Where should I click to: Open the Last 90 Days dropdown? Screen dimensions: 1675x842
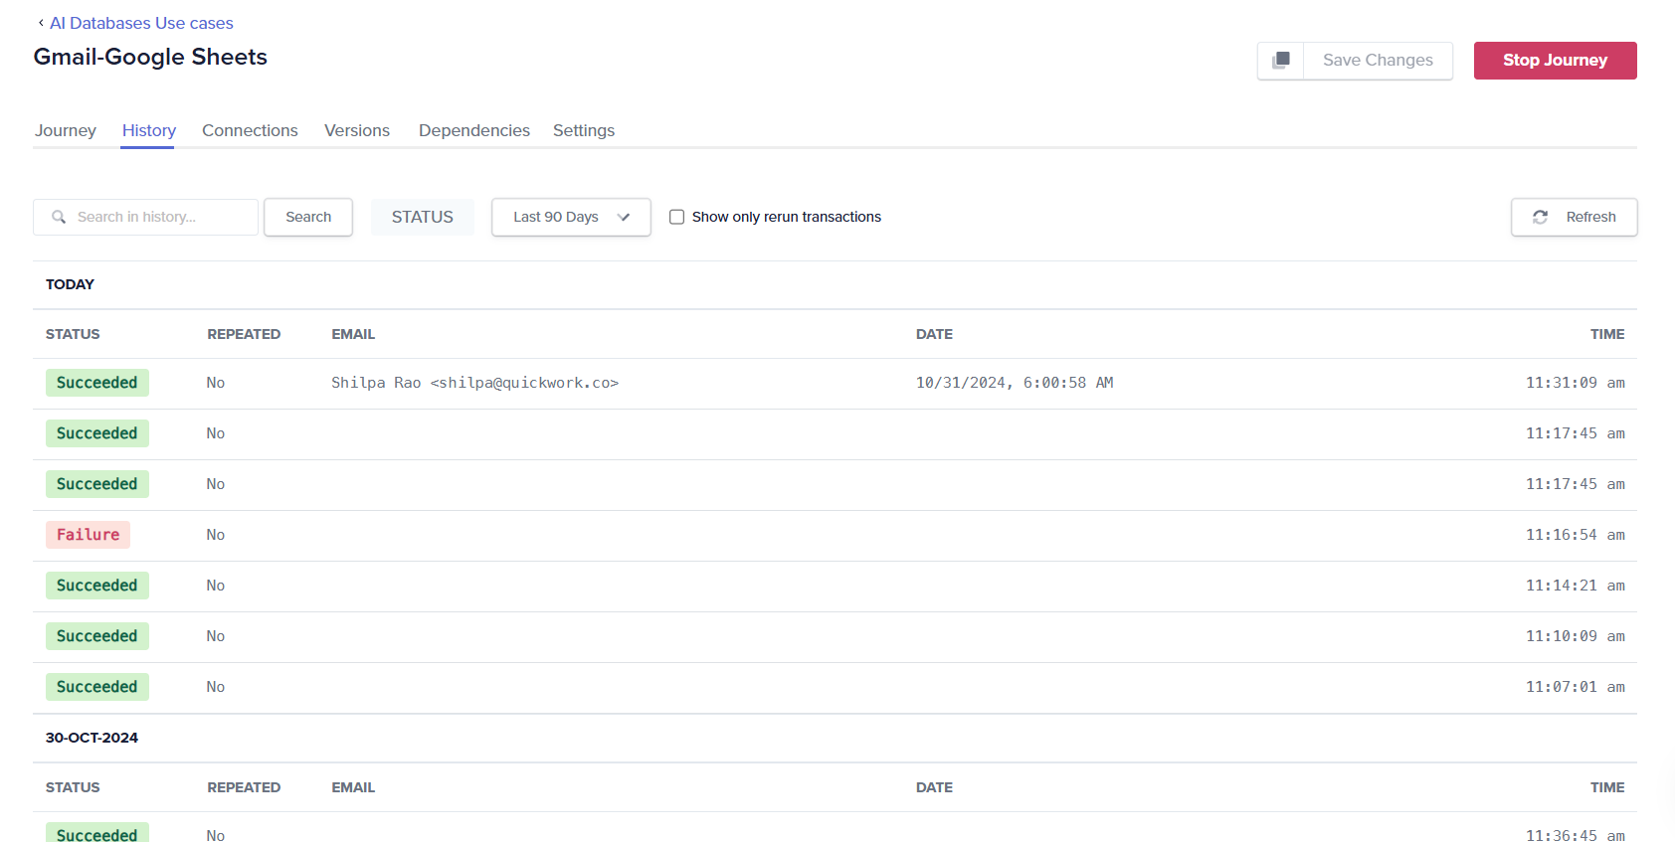click(x=571, y=217)
